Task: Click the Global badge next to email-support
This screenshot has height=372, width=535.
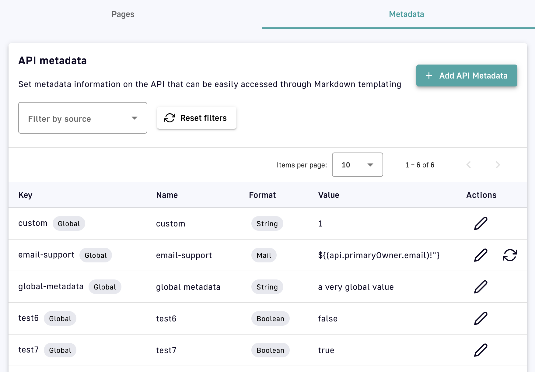Action: pyautogui.click(x=96, y=255)
